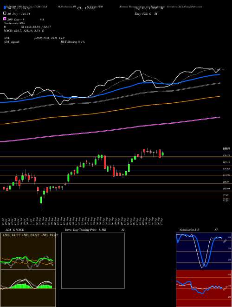The image size is (232, 307).
Task: Click the blue 20 Day legend swatch
Action: (5, 8)
